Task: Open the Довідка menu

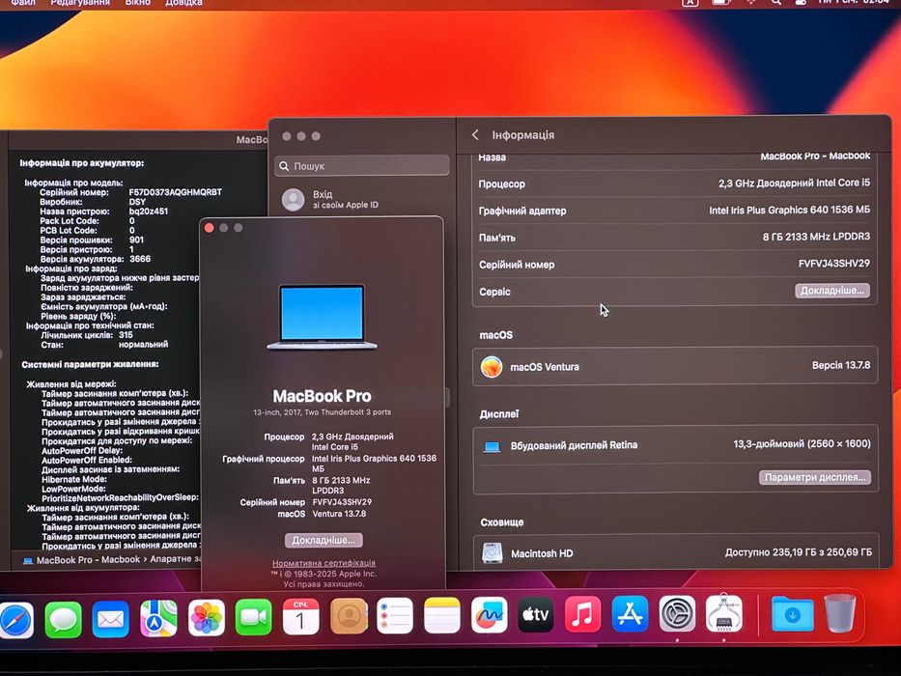Action: 183,2
